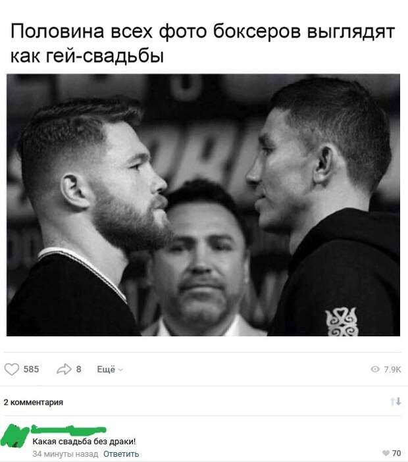Expand the Ещё dropdown menu
The height and width of the screenshot is (462, 408).
(110, 369)
